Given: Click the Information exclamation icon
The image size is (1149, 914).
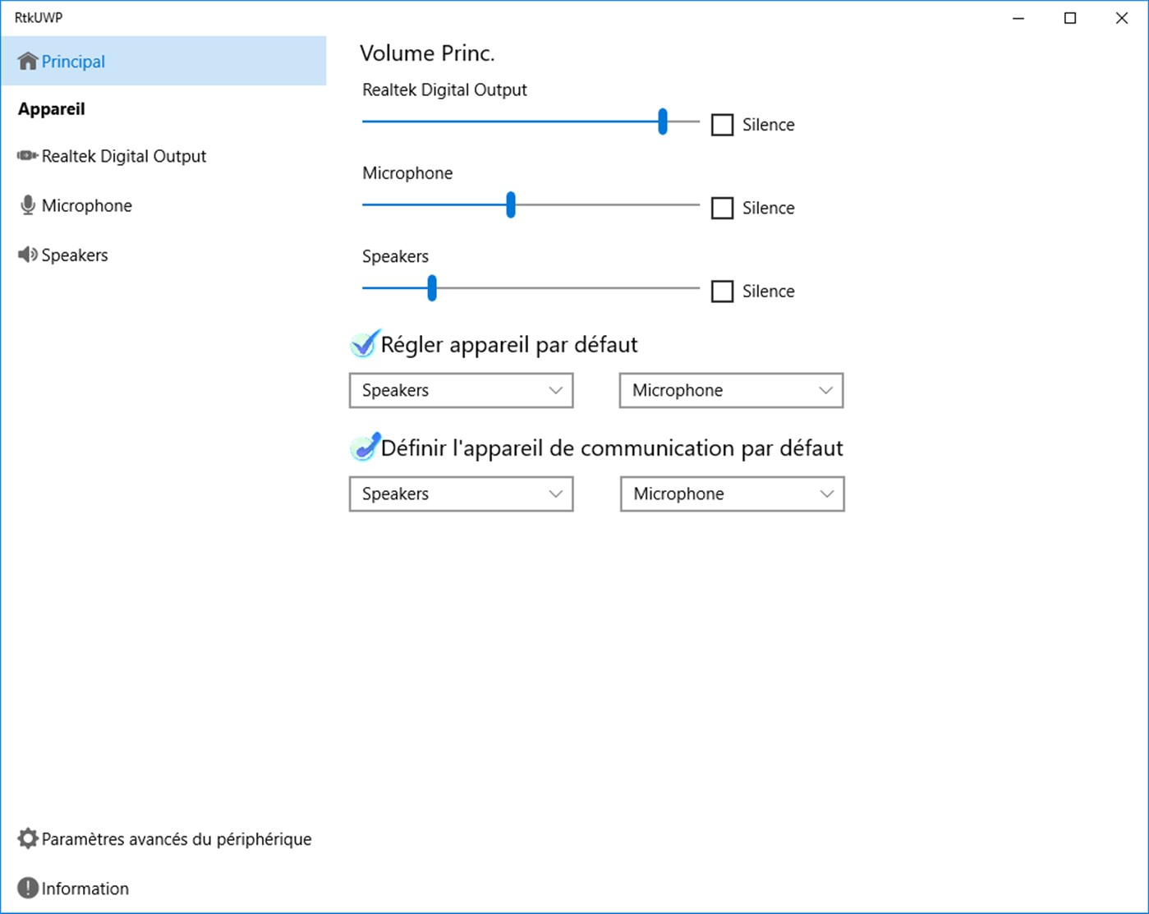Looking at the screenshot, I should click(28, 888).
